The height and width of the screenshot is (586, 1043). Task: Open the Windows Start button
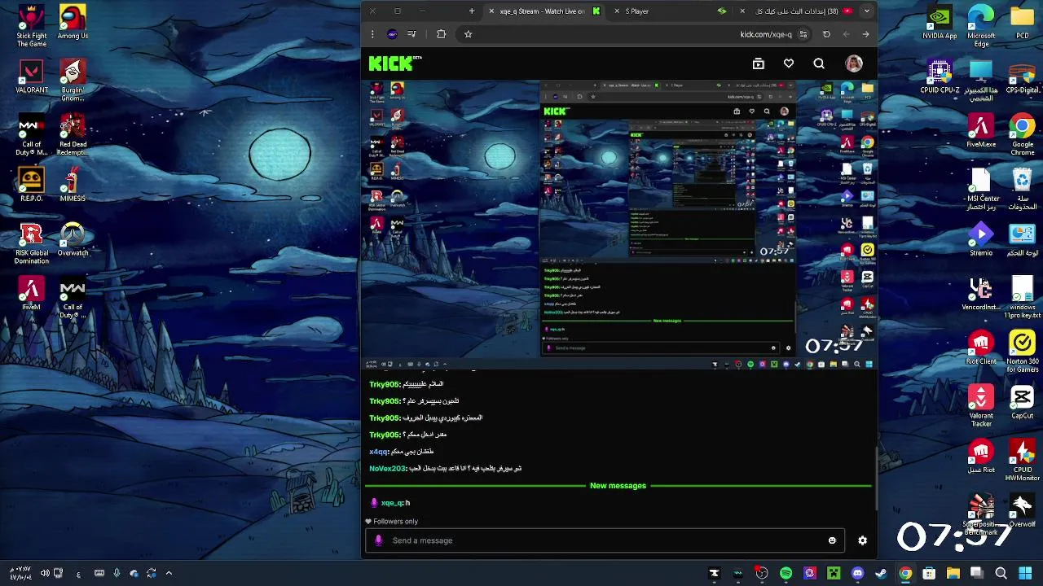pos(1025,574)
